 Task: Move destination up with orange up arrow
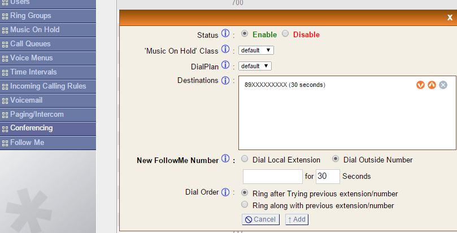click(432, 85)
